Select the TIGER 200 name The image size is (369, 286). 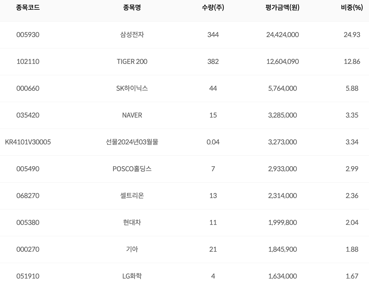pyautogui.click(x=132, y=61)
